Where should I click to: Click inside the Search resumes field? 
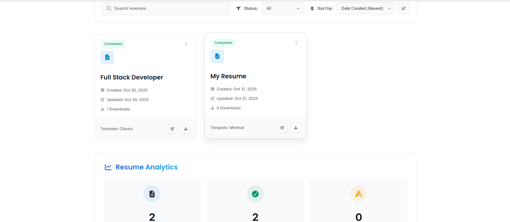[166, 8]
